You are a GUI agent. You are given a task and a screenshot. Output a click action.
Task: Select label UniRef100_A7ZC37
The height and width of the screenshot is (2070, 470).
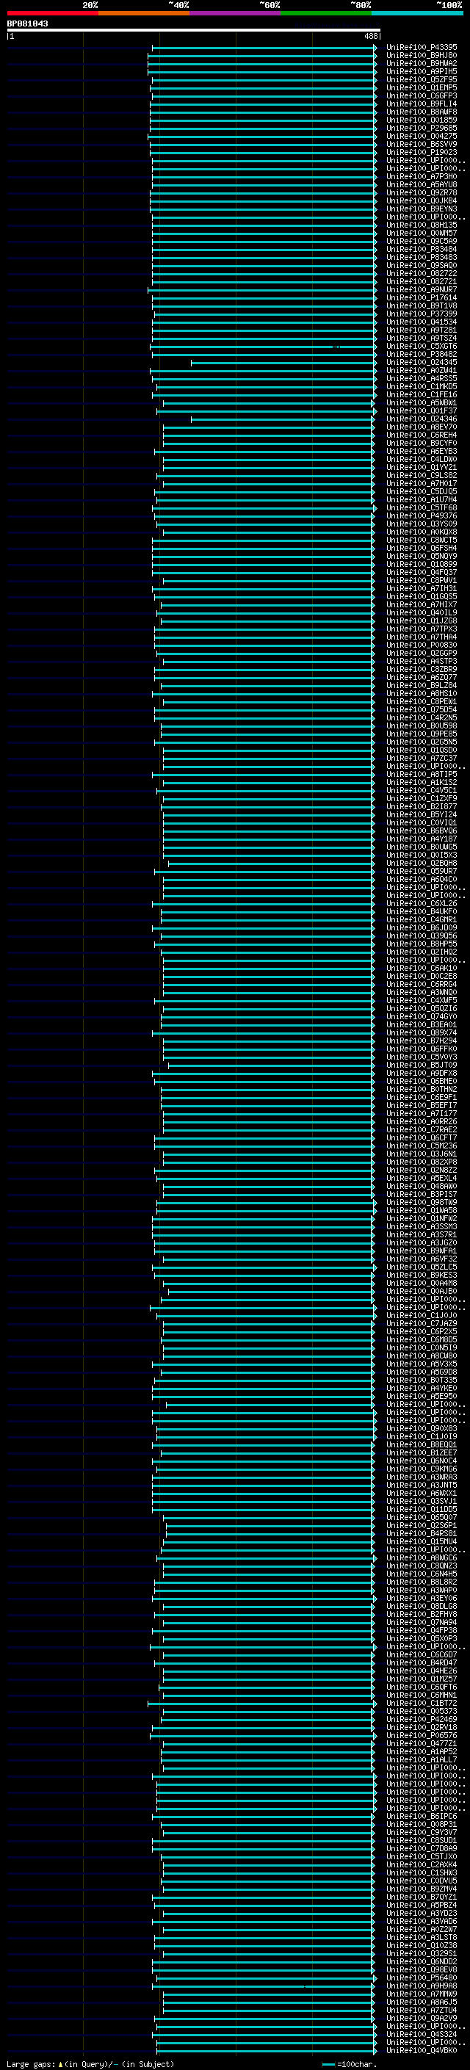click(422, 758)
